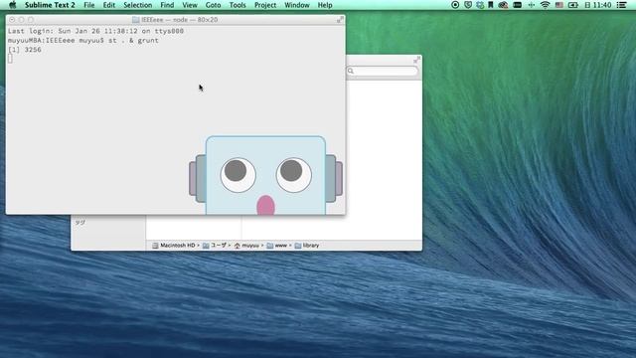Click the blue gear sync icon in menu bar
Screen dimensions: 636x358
(x=480, y=5)
